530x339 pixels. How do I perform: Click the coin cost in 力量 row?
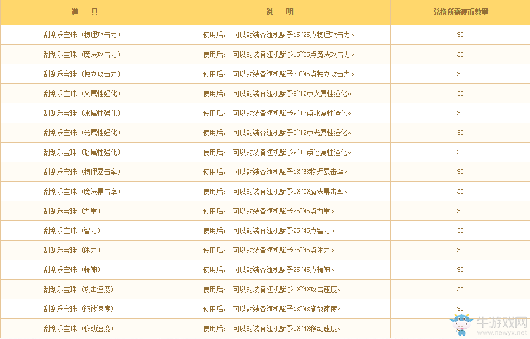(x=460, y=211)
